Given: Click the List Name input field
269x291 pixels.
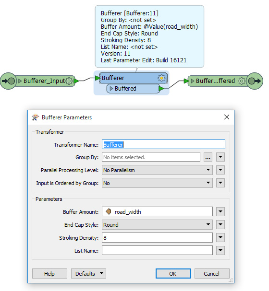Looking at the screenshot, I should tap(157, 251).
